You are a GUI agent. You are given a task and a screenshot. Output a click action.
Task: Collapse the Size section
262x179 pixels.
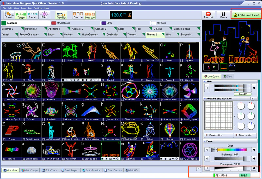click(x=205, y=81)
